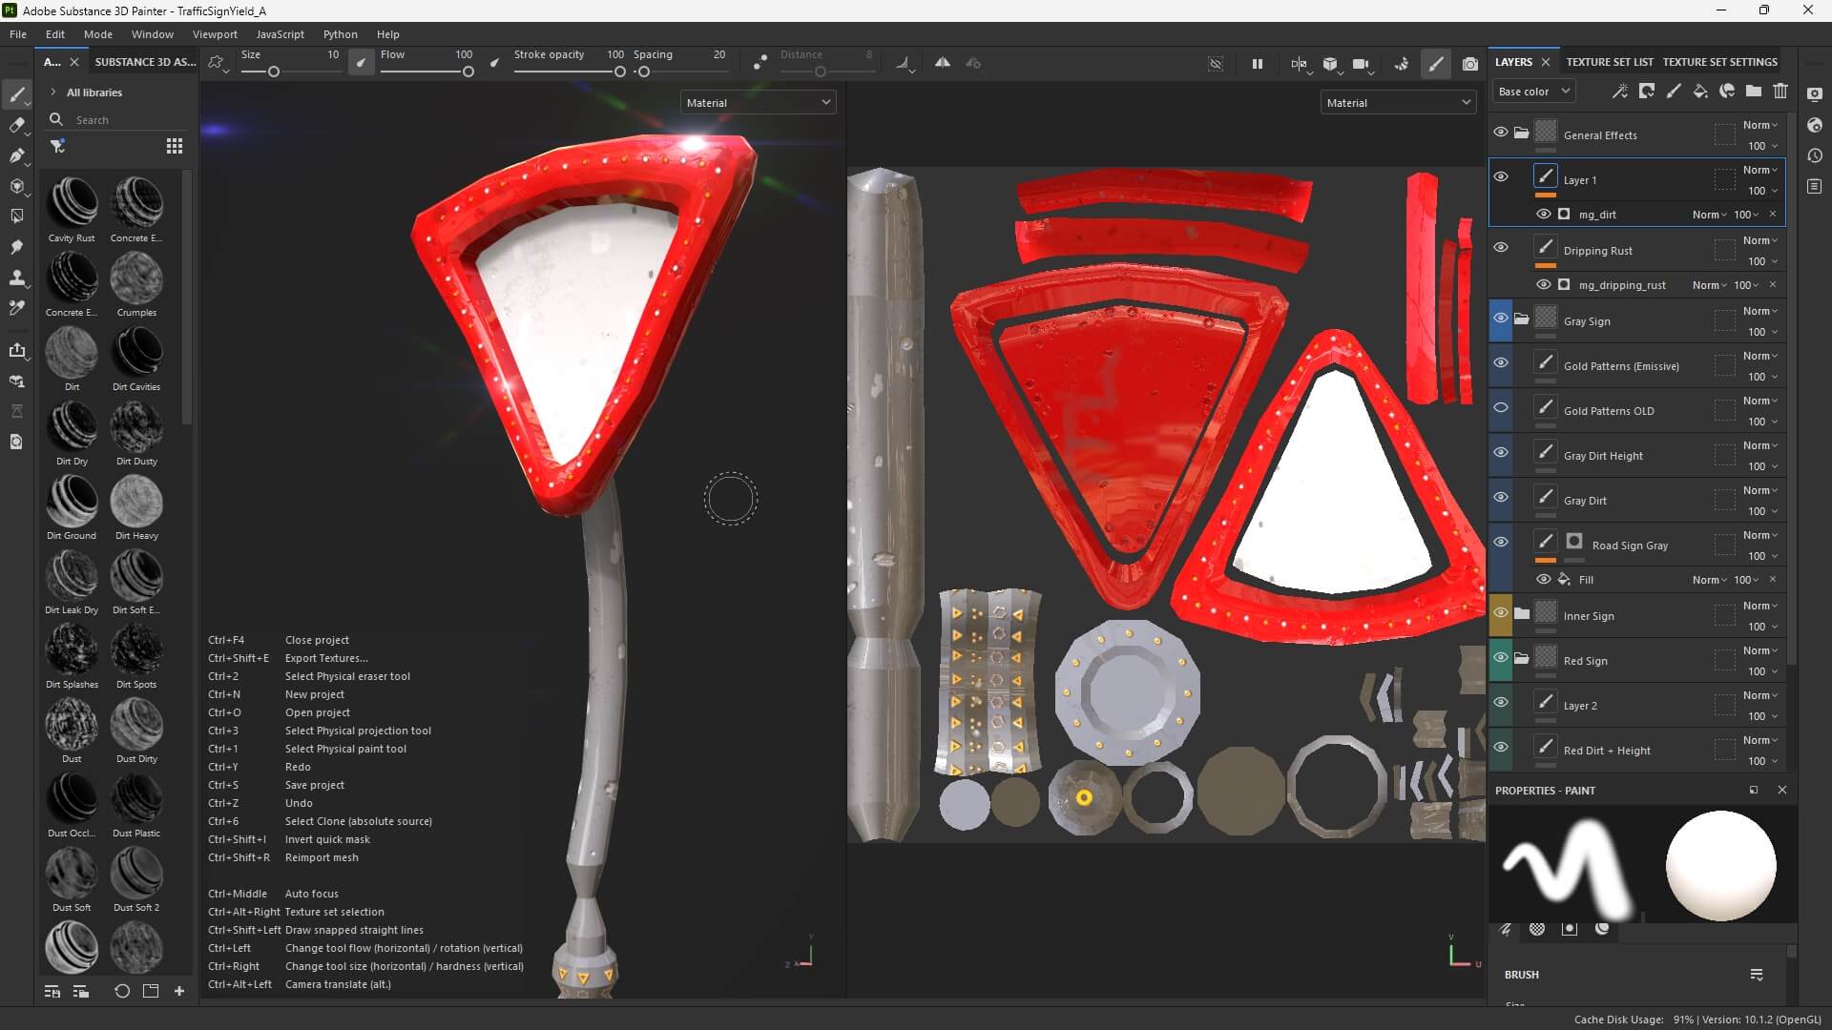Show the Gold Patterns OLD layer
The height and width of the screenshot is (1030, 1832).
(x=1501, y=408)
